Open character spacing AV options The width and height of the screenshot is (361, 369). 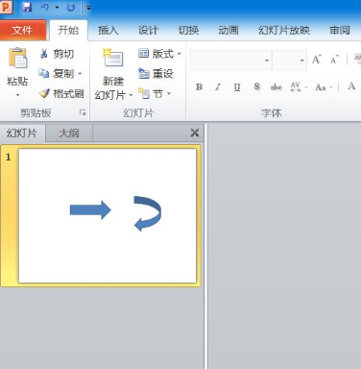tap(299, 87)
